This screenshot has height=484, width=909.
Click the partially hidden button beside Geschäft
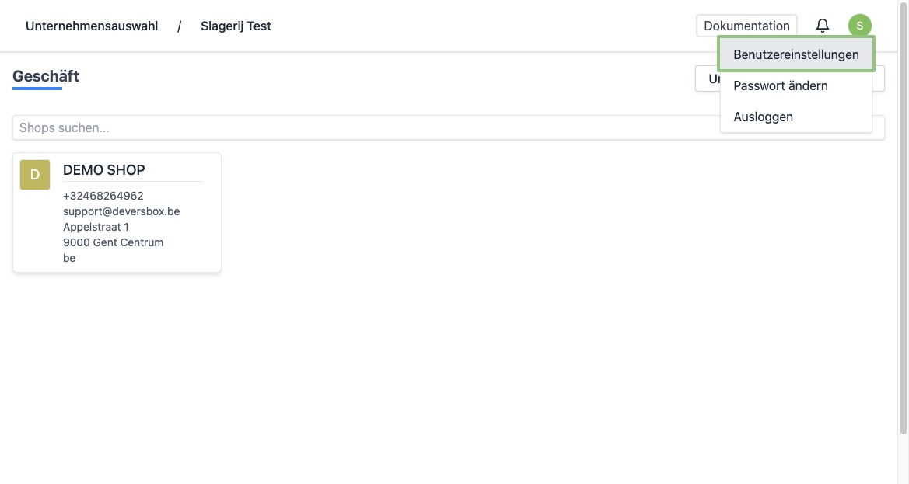pyautogui.click(x=707, y=78)
